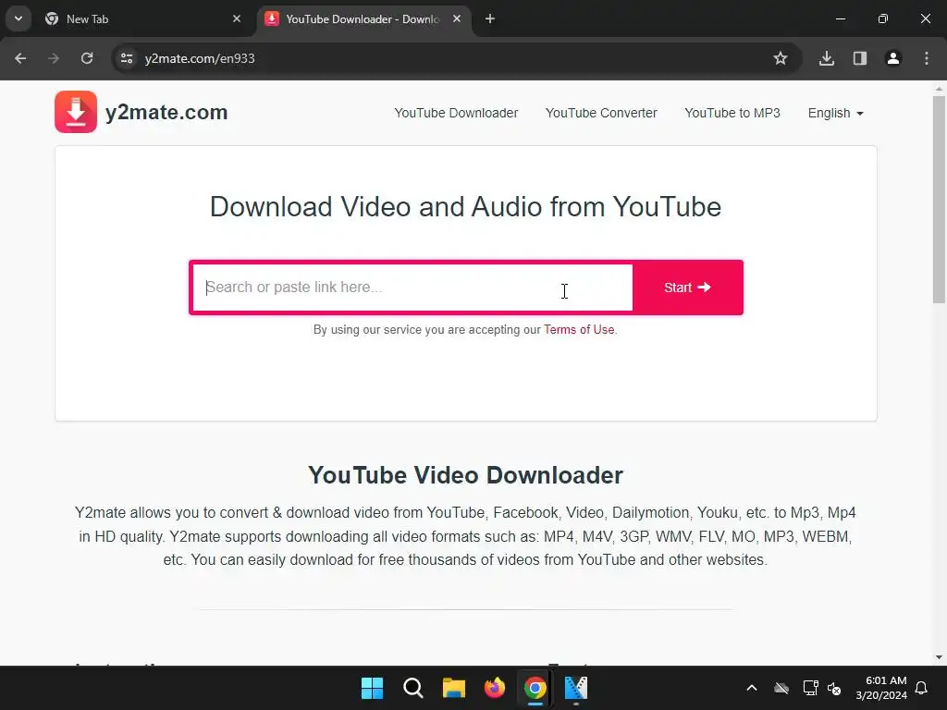
Task: Open the Terms of Use link
Action: 579,330
